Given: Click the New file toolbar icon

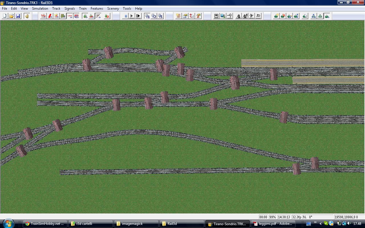Looking at the screenshot, I should [5, 16].
